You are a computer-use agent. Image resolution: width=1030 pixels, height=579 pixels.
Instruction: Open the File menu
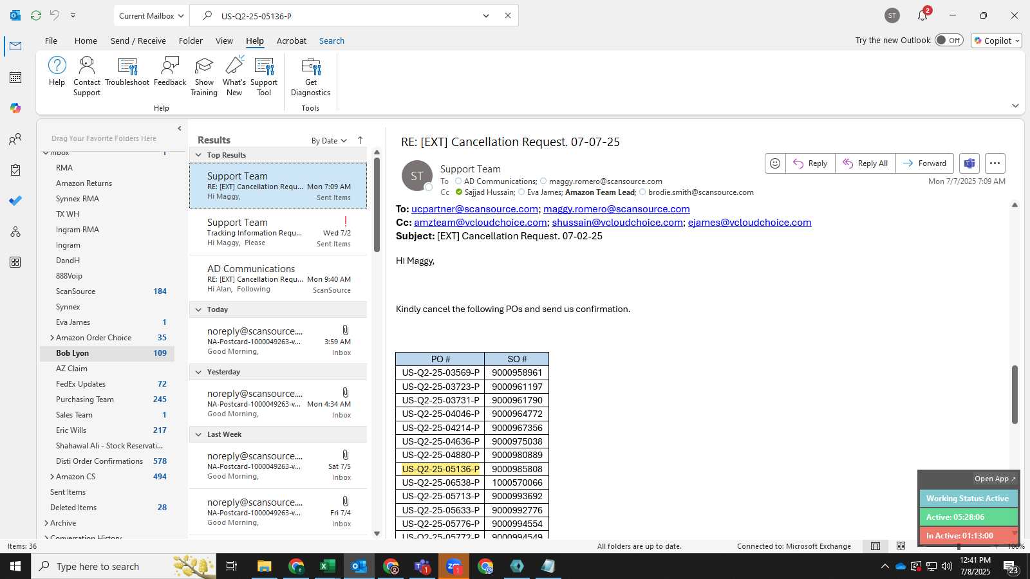(x=51, y=41)
